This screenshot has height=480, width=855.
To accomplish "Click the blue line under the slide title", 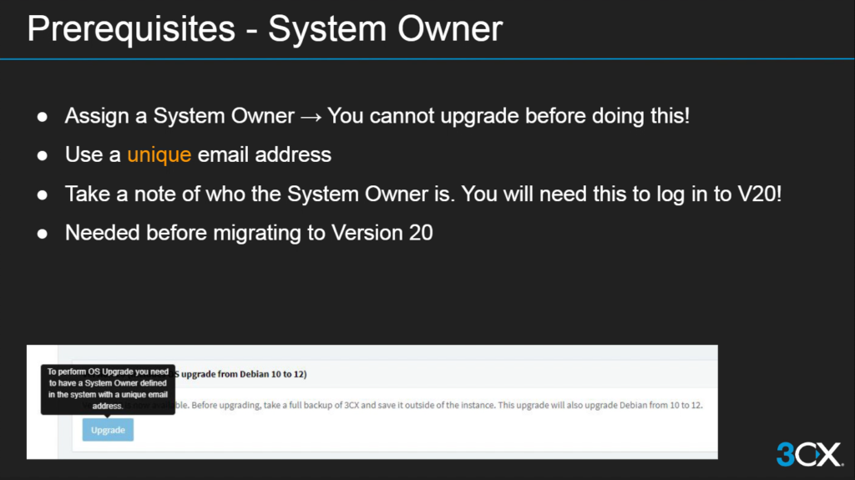I will 427,58.
